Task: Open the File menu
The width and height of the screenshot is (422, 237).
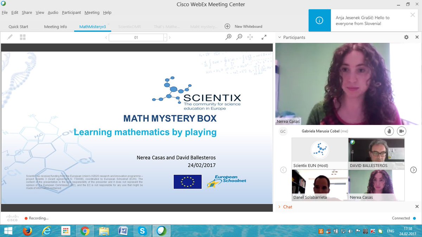Action: pyautogui.click(x=5, y=12)
